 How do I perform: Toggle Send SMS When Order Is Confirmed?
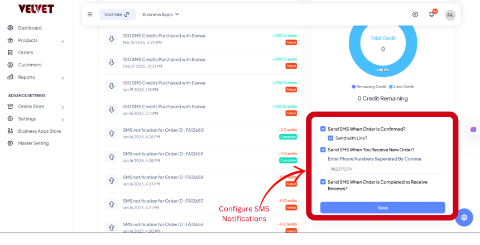323,129
